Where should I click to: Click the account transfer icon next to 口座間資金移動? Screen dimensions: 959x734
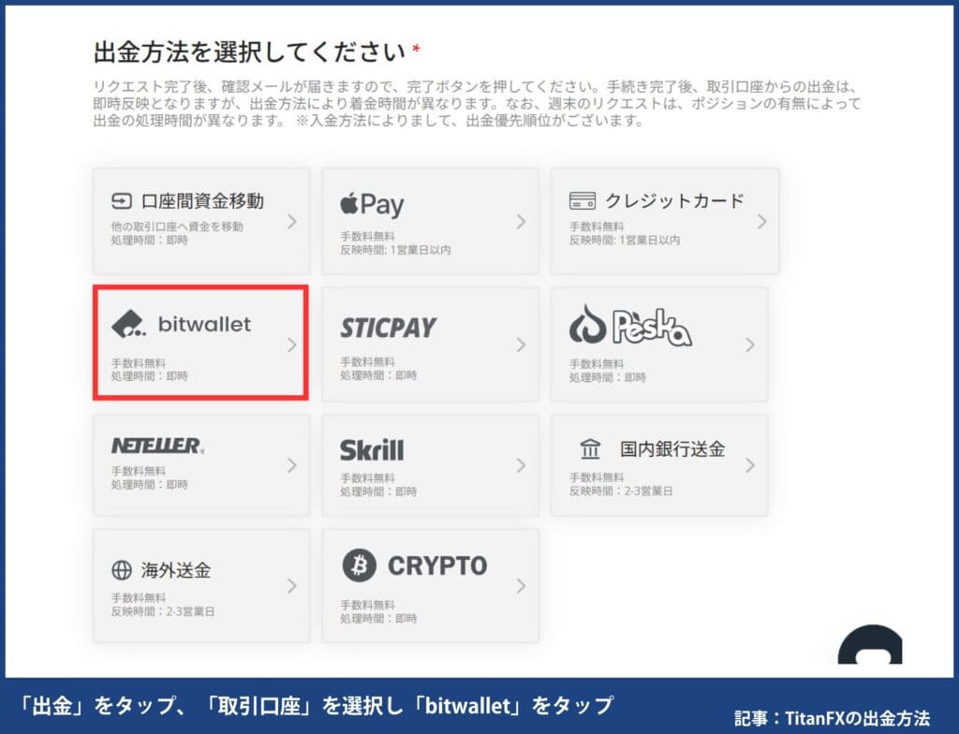pyautogui.click(x=122, y=200)
